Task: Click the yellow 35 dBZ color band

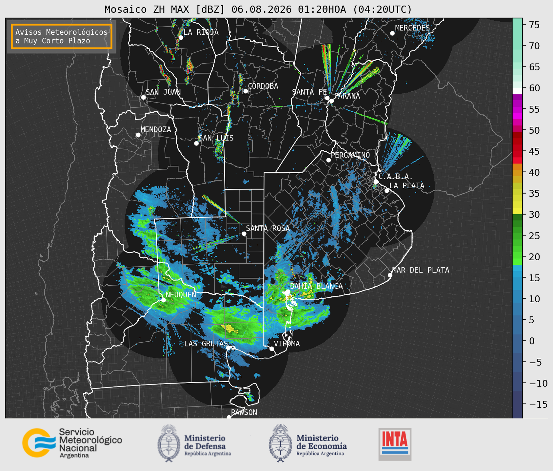Action: click(517, 194)
